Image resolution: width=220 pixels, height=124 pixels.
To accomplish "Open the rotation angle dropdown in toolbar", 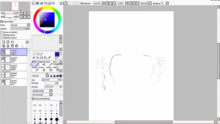I will [x=126, y=3].
